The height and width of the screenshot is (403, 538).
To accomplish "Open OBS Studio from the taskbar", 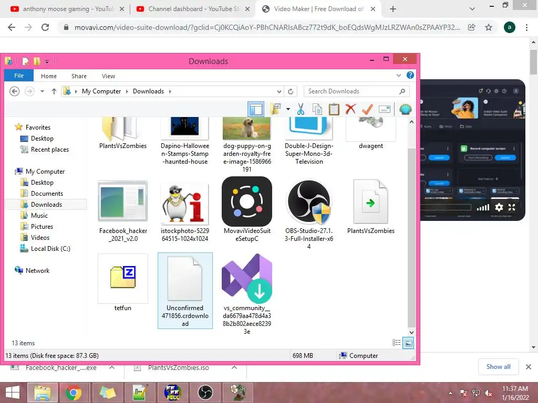I will tap(205, 393).
